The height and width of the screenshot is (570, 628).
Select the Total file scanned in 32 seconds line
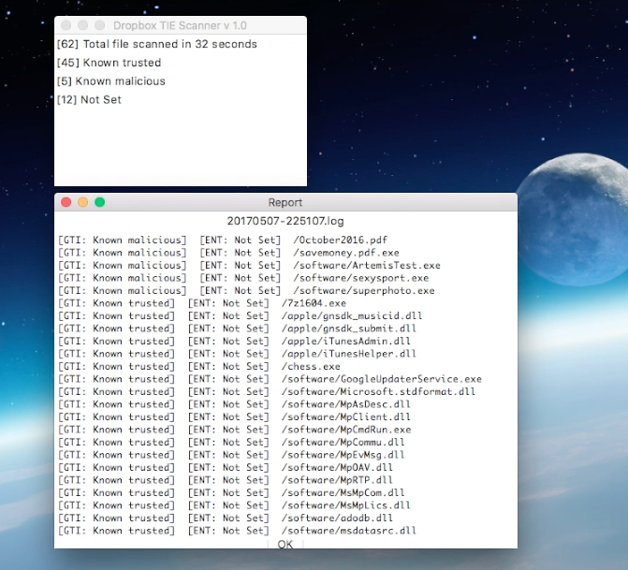pyautogui.click(x=156, y=44)
